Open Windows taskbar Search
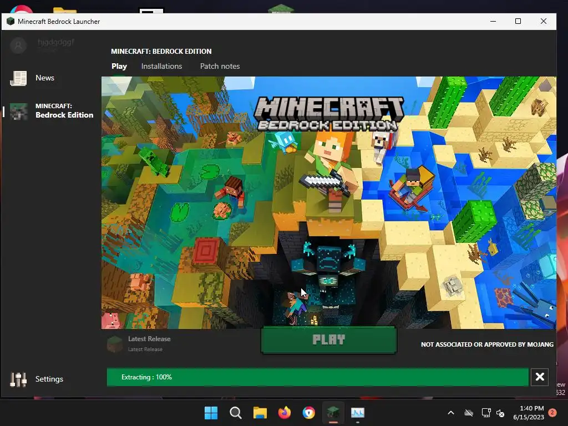The image size is (568, 426). 235,413
